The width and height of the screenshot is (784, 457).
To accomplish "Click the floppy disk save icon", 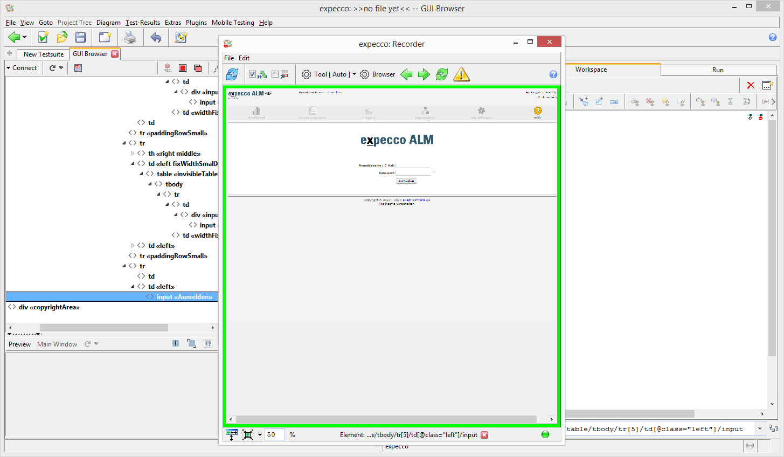I will [81, 37].
